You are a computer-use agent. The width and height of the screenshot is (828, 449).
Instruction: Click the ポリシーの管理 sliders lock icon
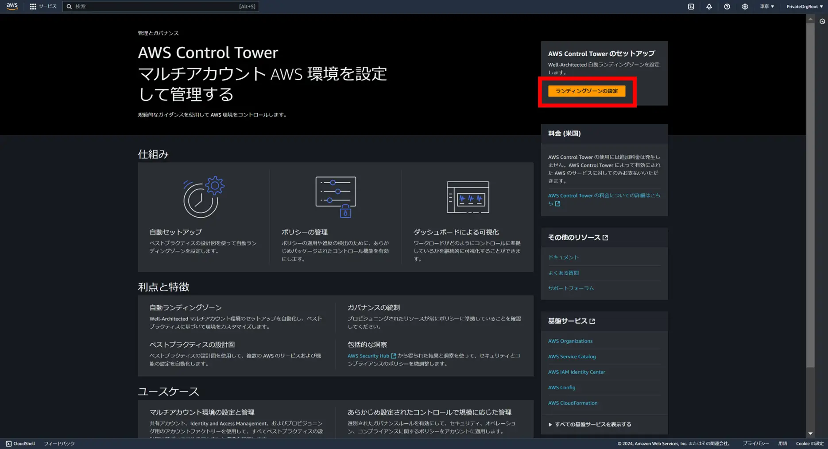pyautogui.click(x=336, y=197)
